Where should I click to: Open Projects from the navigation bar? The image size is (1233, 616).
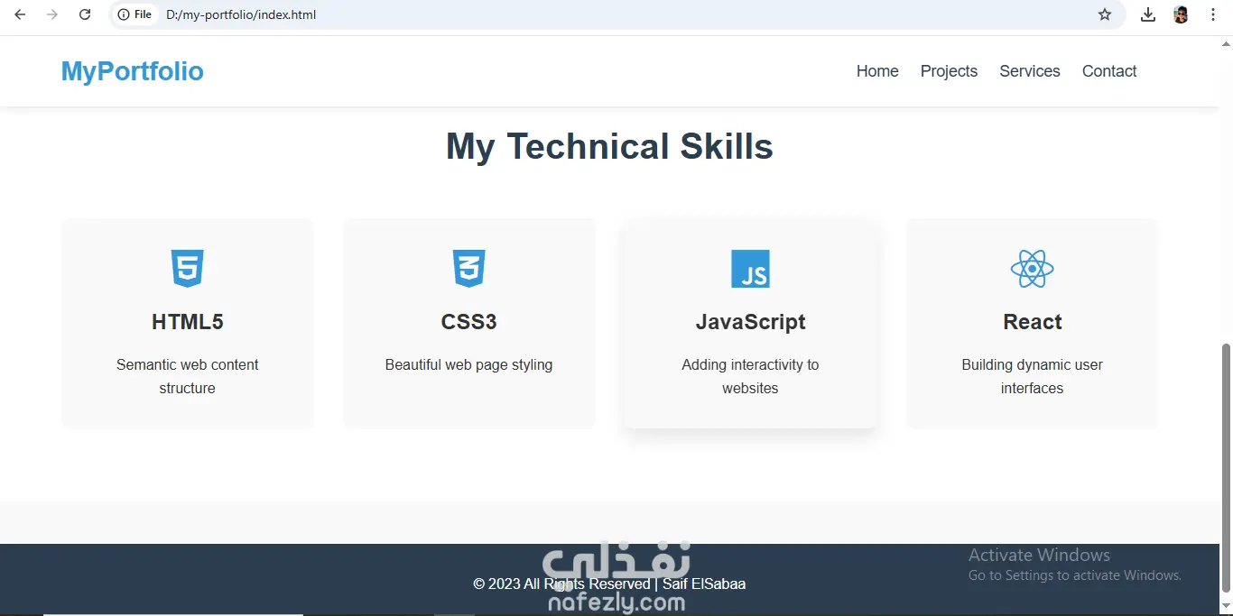coord(949,71)
